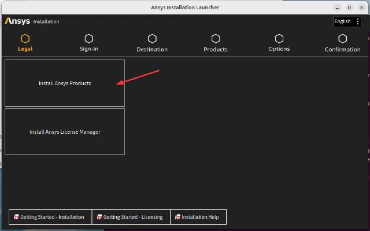Click the Ansys Installation Launcher window title
Screen dimensions: 370x231
185,8
